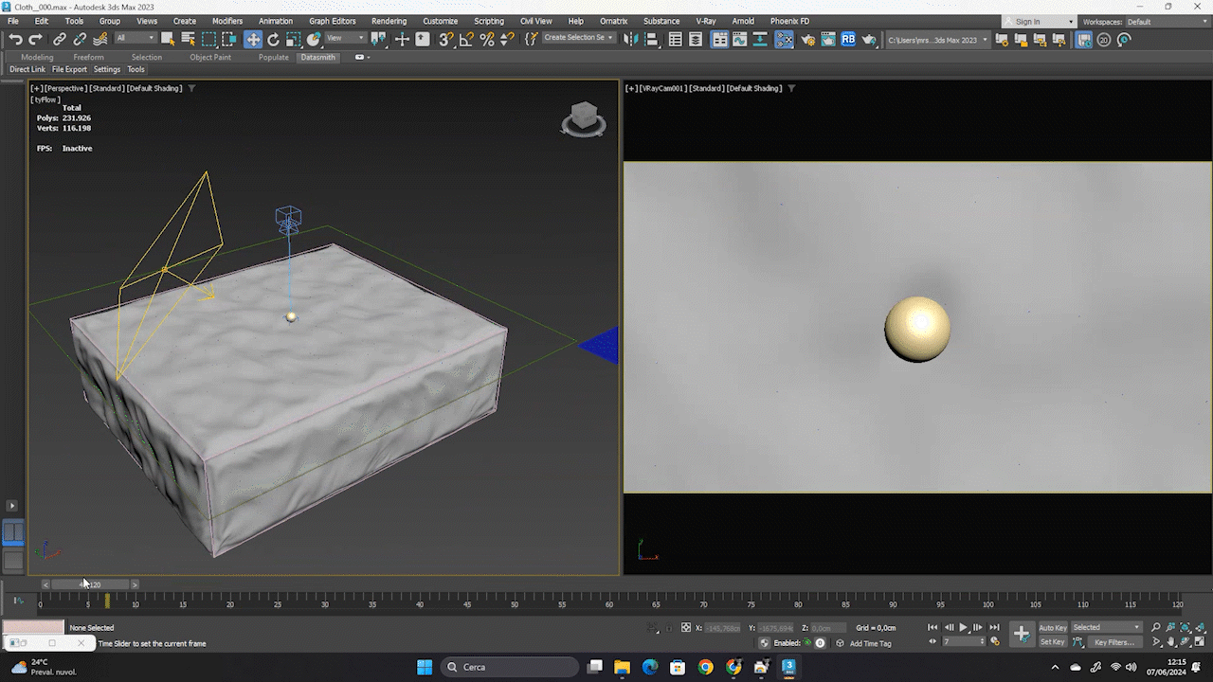Select the Select and Link tool

point(60,39)
